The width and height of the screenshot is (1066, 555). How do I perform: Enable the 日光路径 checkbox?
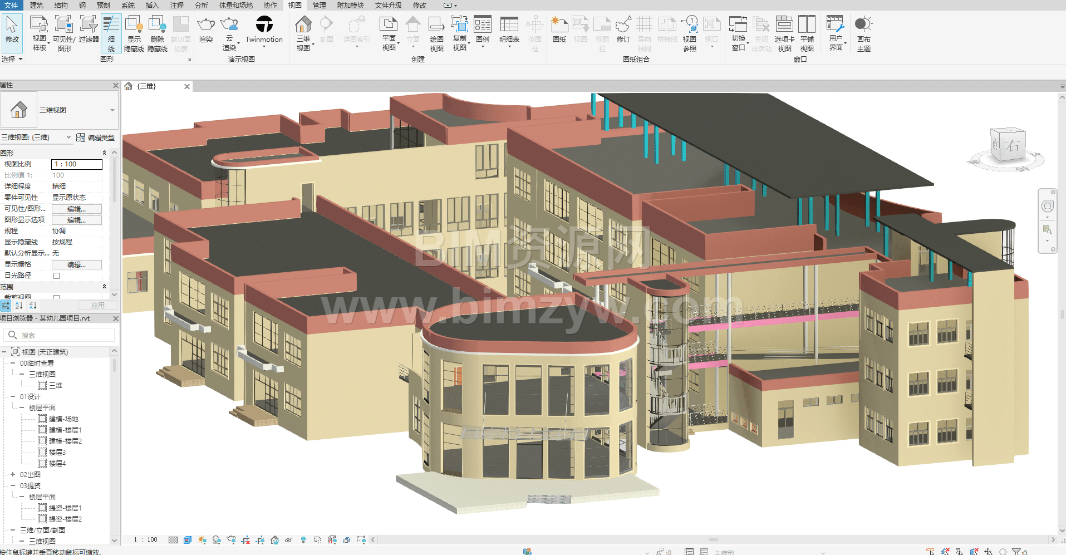point(56,276)
